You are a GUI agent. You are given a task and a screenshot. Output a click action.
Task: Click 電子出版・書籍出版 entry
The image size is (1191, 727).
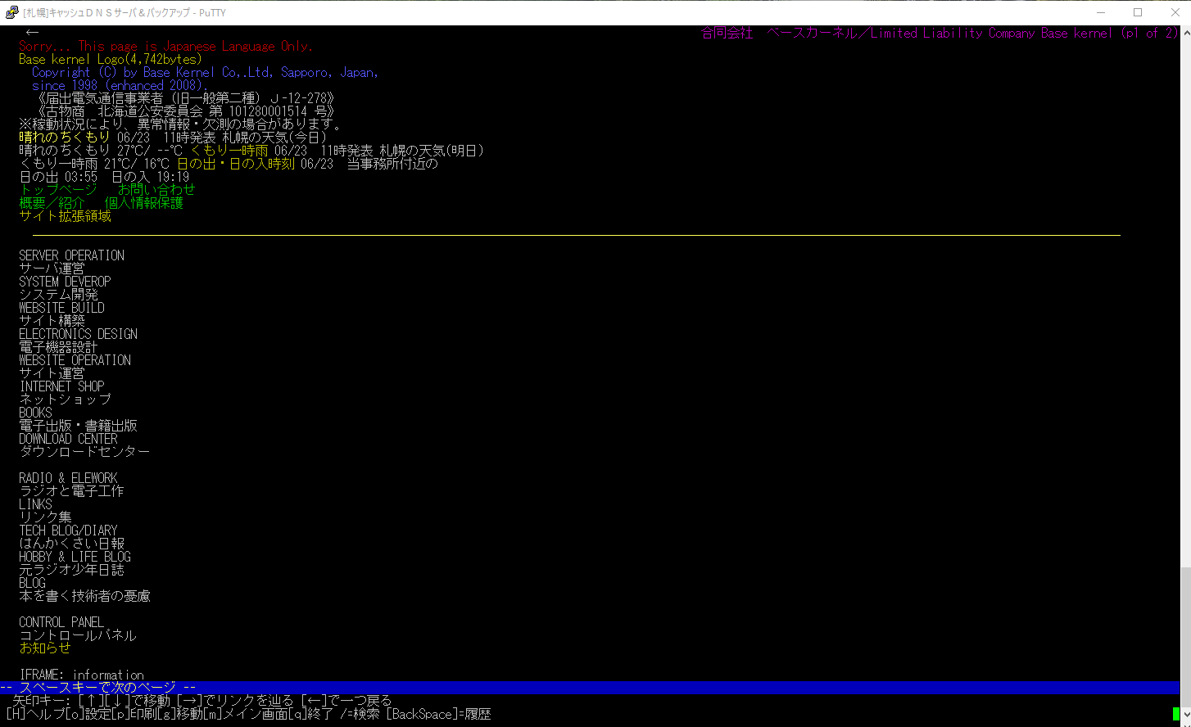(78, 426)
